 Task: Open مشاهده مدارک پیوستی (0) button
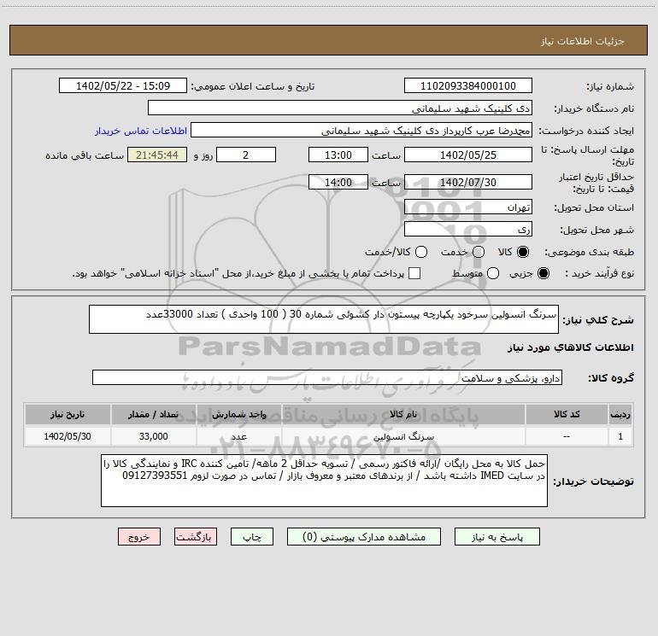tap(364, 537)
